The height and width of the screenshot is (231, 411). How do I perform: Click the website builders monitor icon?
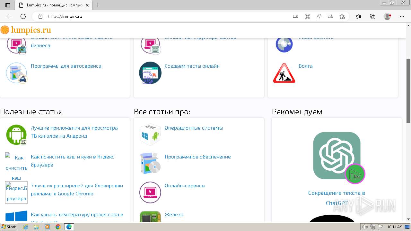[x=150, y=46]
